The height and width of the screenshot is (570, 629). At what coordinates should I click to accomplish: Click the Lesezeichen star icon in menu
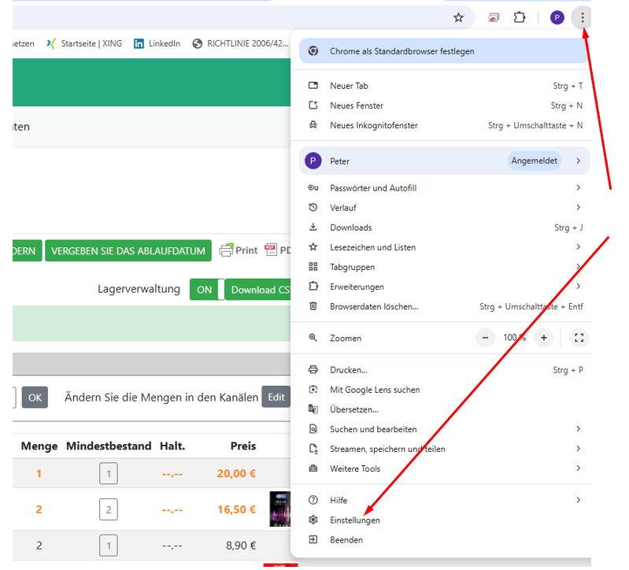pos(313,246)
